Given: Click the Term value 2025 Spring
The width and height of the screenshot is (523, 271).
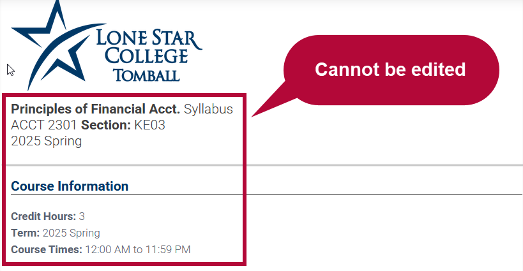Looking at the screenshot, I should 72,233.
